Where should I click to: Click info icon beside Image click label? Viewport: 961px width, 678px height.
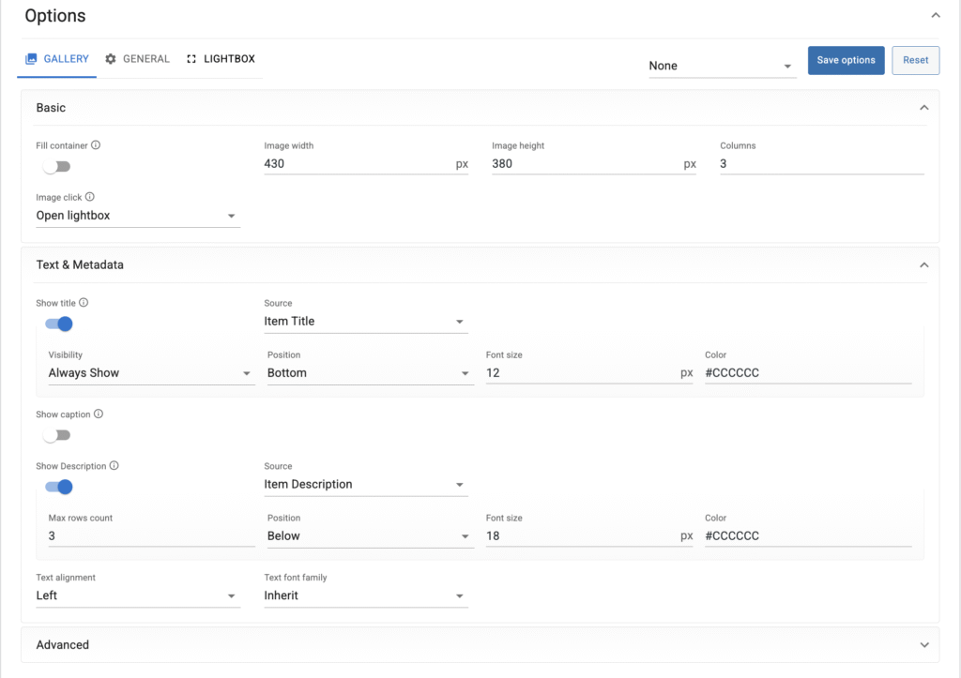90,198
